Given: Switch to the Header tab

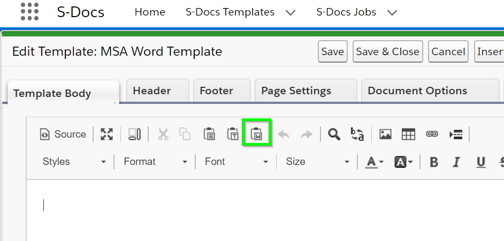Looking at the screenshot, I should tap(157, 91).
